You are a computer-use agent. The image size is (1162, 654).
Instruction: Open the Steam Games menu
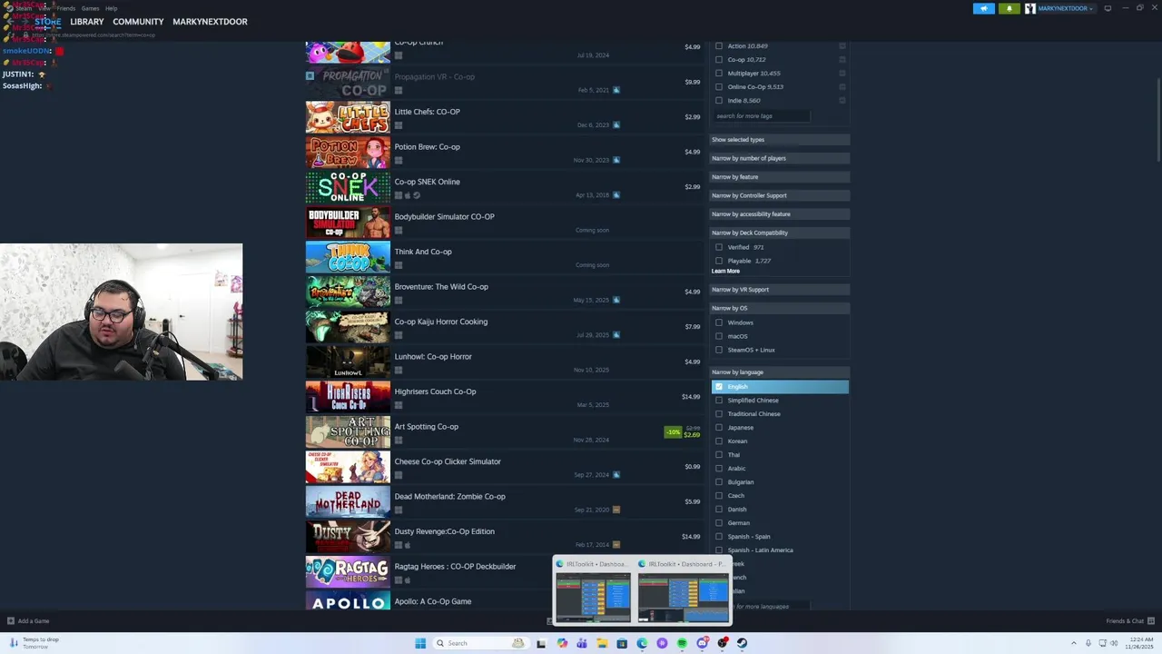90,8
